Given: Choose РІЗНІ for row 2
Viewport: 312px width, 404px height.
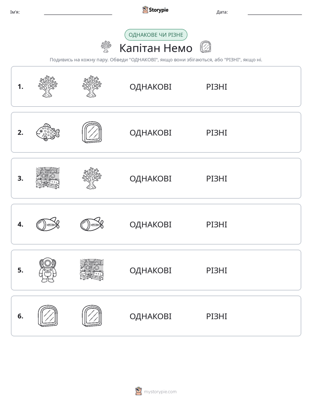Looking at the screenshot, I should 216,132.
